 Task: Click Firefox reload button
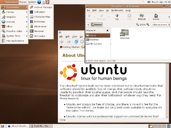coord(76,42)
